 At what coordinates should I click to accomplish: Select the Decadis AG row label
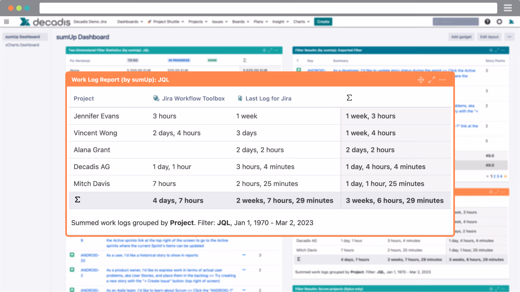tap(92, 167)
